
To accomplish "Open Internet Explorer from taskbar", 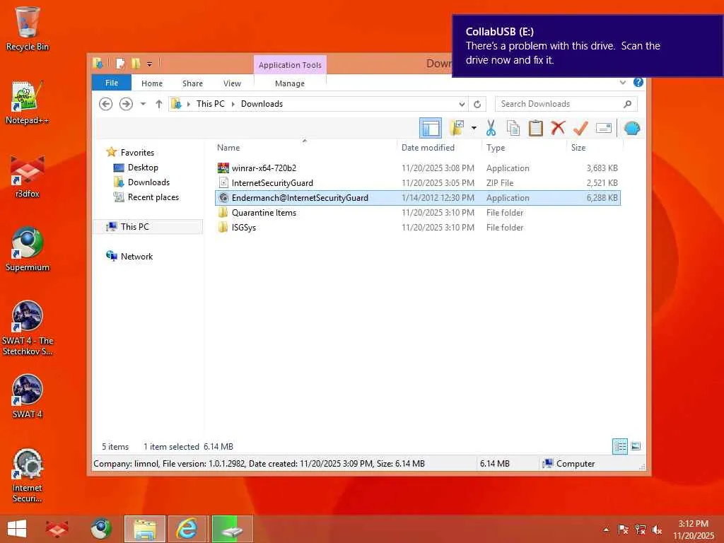I will coord(187,529).
